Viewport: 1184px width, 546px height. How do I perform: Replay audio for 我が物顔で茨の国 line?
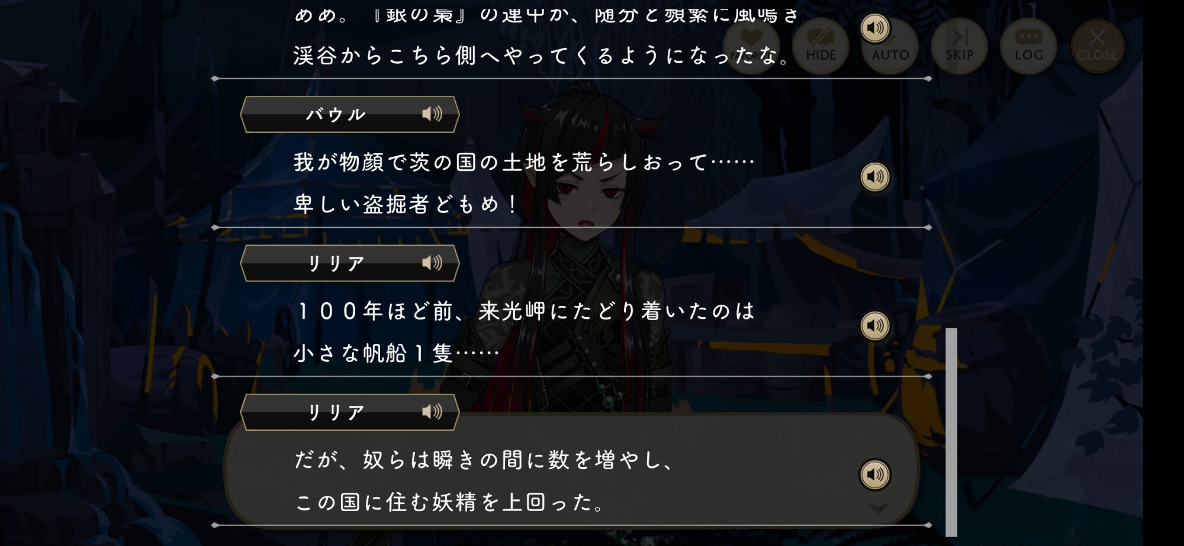click(x=875, y=177)
